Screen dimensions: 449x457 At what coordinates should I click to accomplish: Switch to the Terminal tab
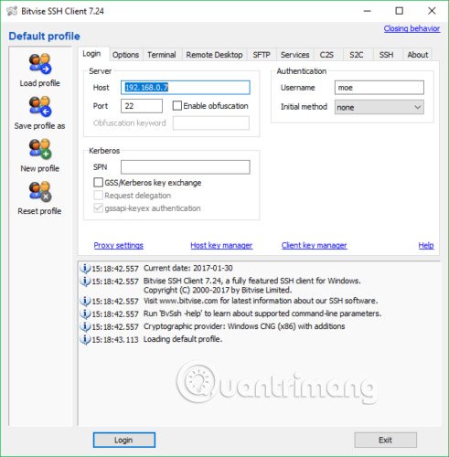click(x=162, y=55)
